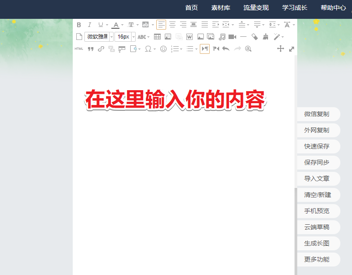Click the 生成长图 button
The width and height of the screenshot is (352, 275).
(x=319, y=243)
